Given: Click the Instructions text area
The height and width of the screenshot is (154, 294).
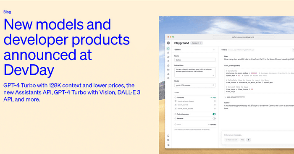Looking at the screenshot, I should 195,72.
